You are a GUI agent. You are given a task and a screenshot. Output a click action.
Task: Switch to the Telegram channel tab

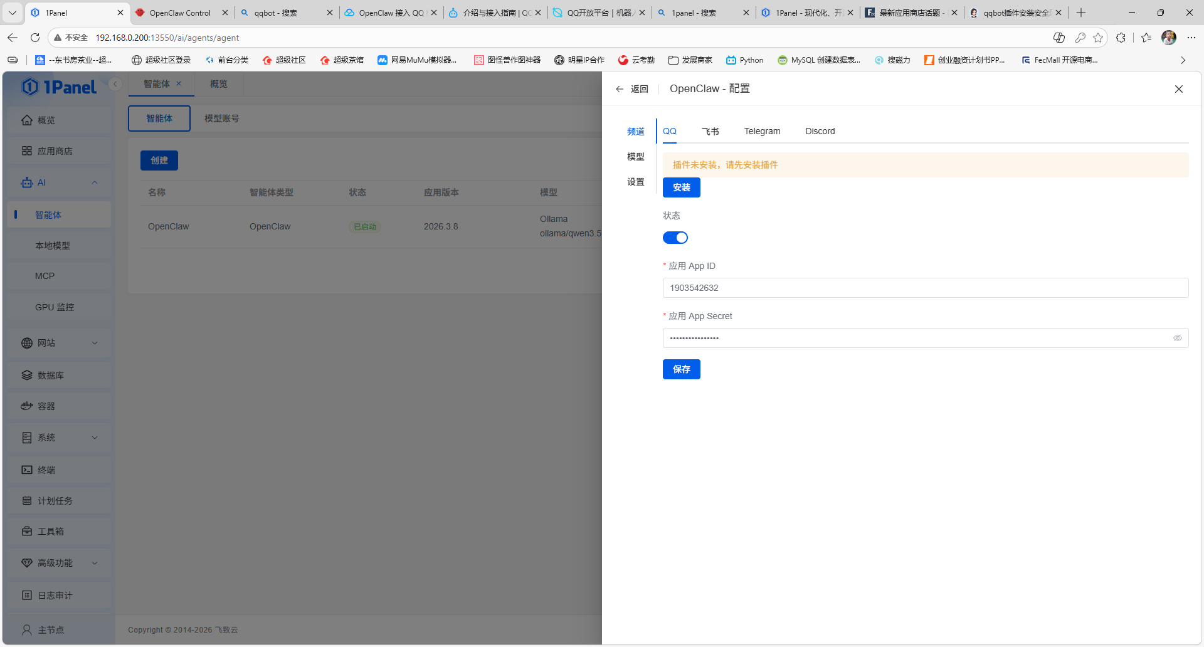[x=762, y=131]
